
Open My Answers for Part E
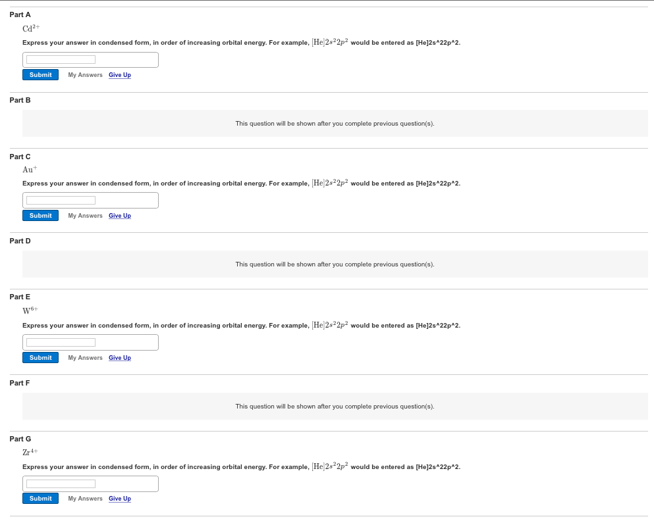pyautogui.click(x=85, y=358)
